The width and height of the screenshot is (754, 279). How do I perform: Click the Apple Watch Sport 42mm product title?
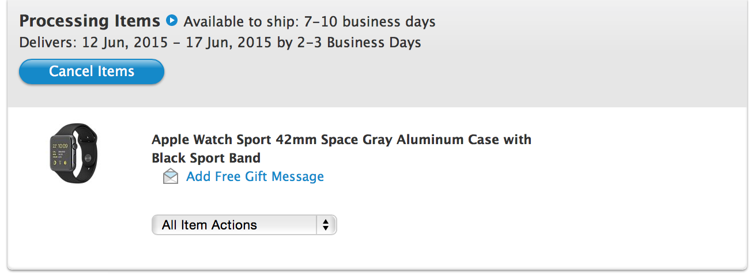click(x=341, y=139)
